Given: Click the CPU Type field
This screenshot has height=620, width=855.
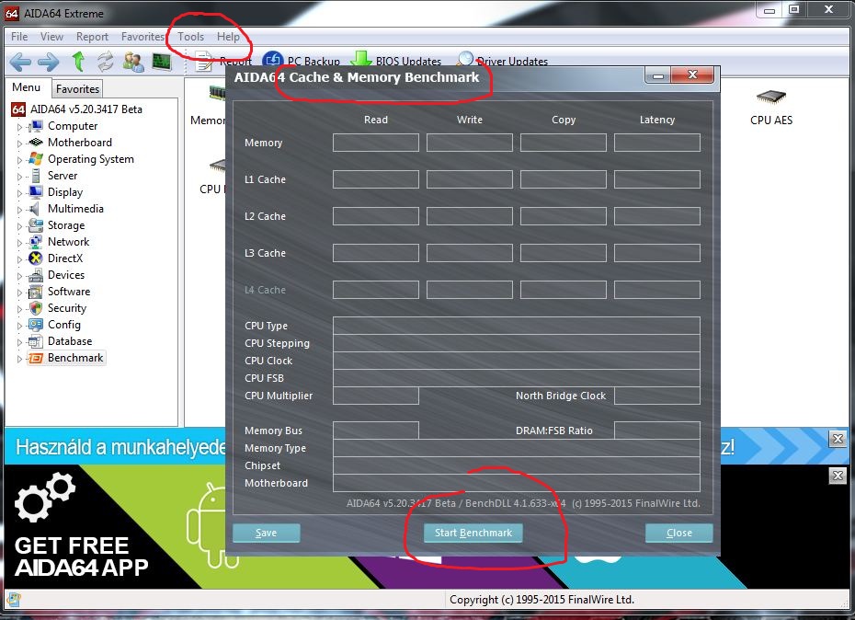Looking at the screenshot, I should pyautogui.click(x=517, y=326).
